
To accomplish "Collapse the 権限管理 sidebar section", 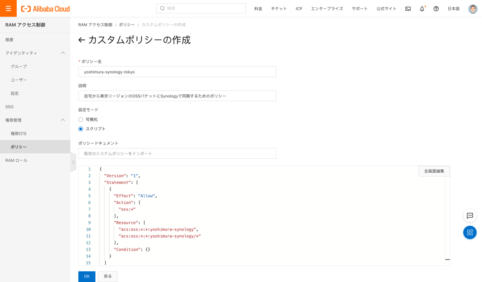I will 63,120.
